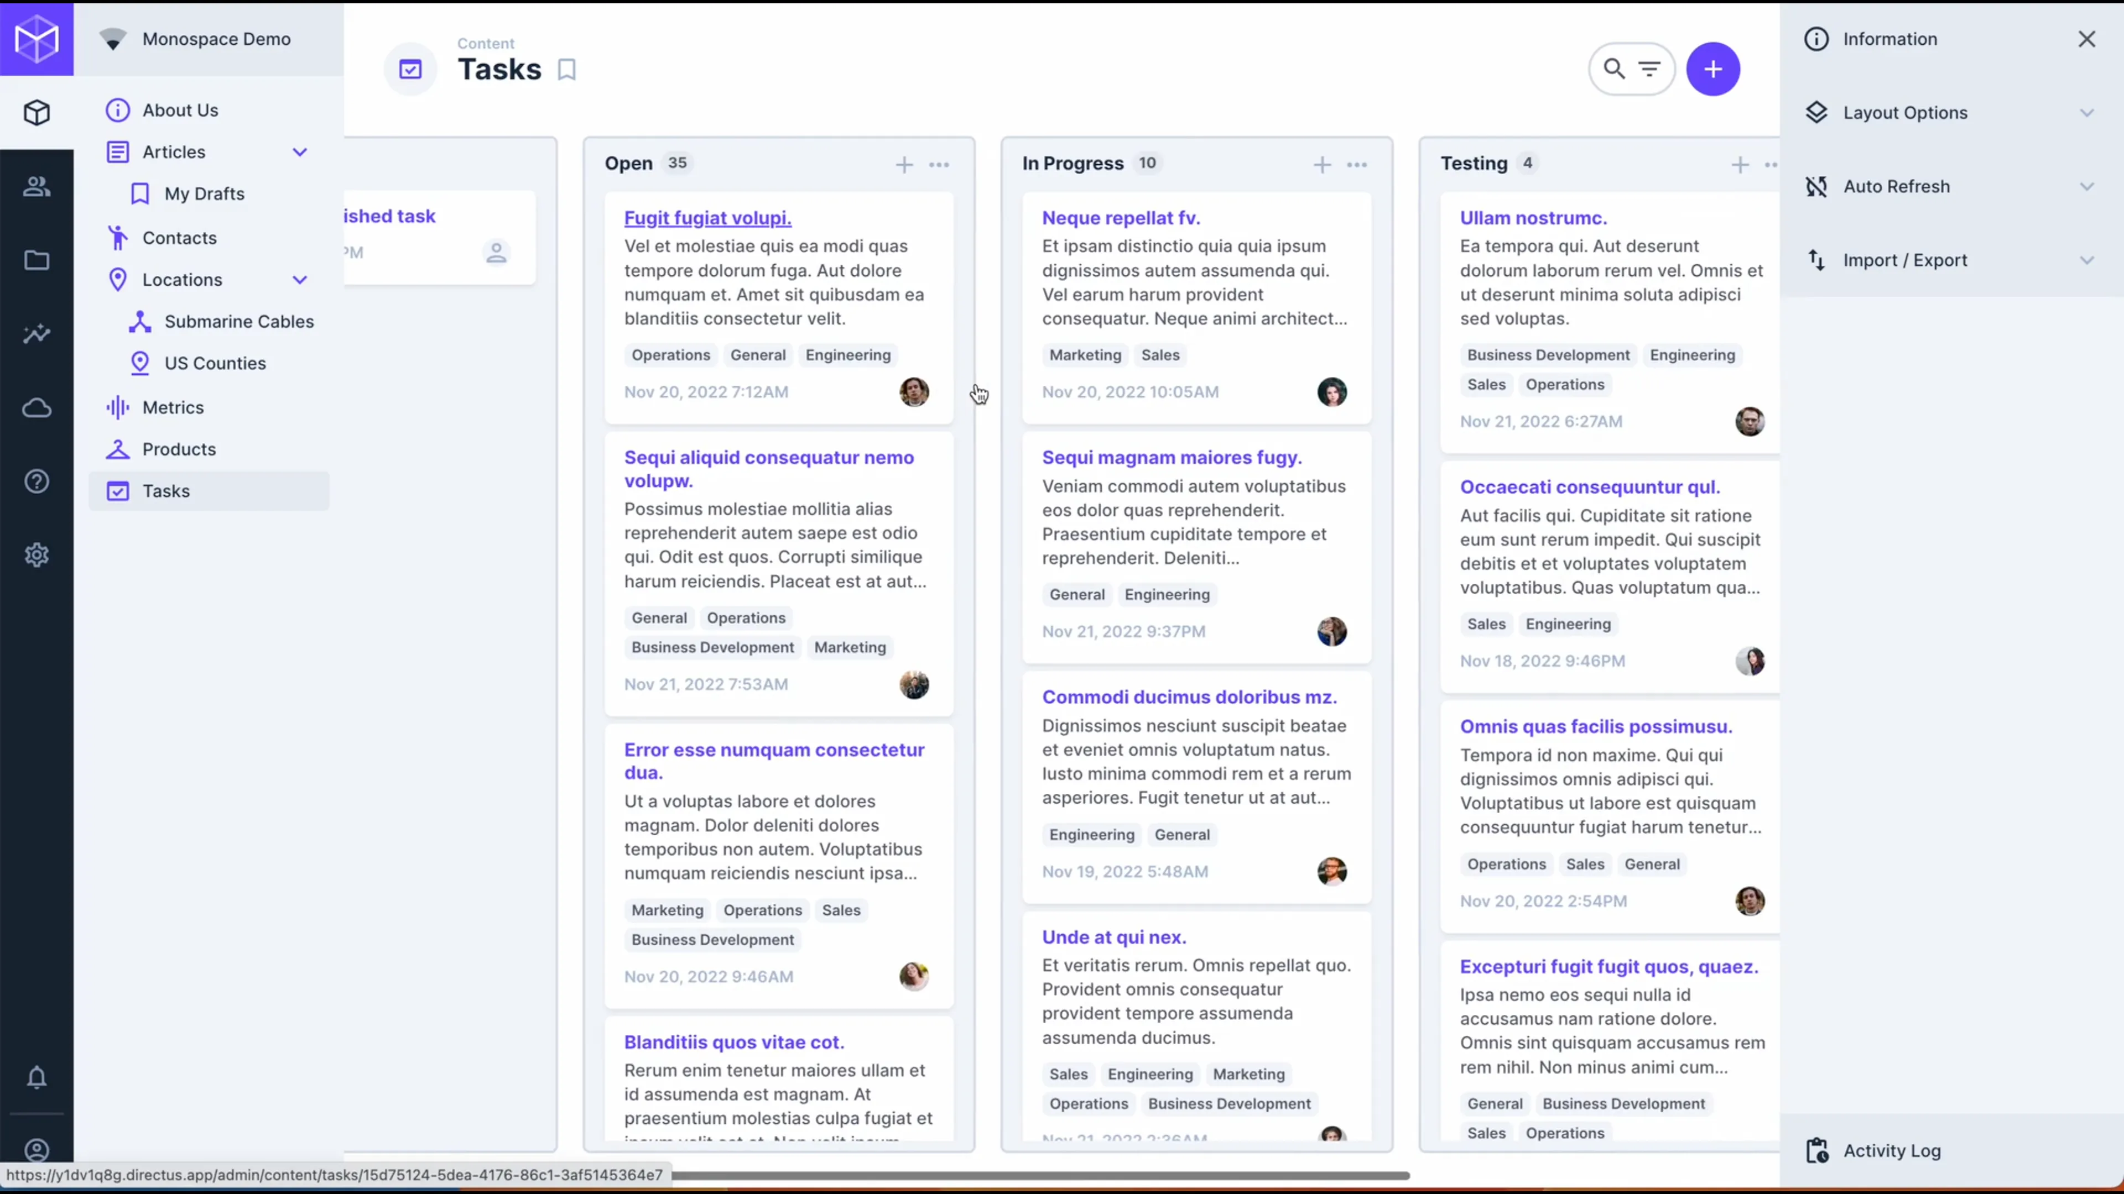Bookmark the Tasks page

point(566,69)
